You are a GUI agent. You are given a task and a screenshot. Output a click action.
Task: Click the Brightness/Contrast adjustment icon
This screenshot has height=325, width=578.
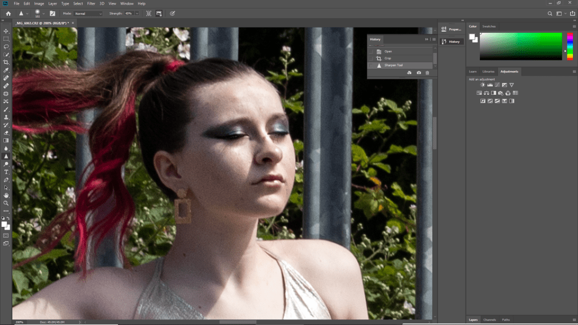pos(483,85)
